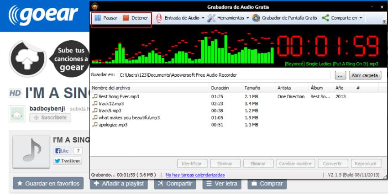
Task: Click the music note icon of track12.mp3
Action: (95, 103)
